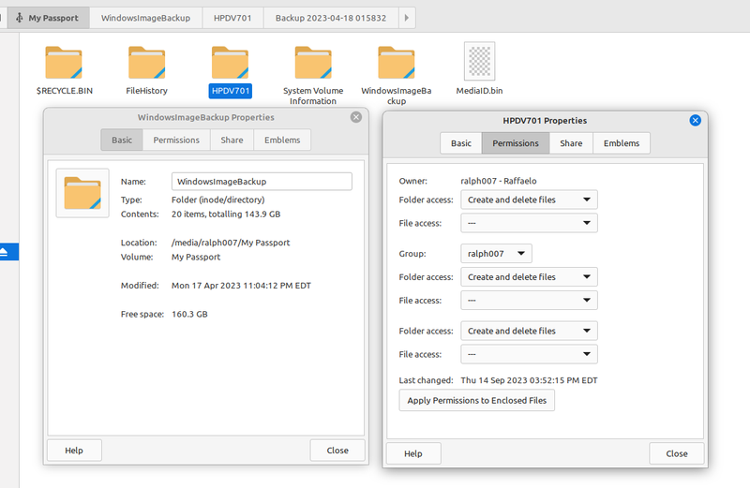Screen dimensions: 750x488
Task: Click the folder icon in WindowsImageBackup Properties
Action: pos(82,193)
